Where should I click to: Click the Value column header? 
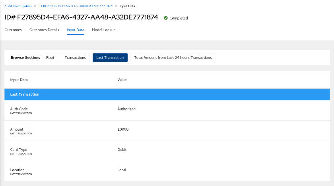[x=122, y=80]
